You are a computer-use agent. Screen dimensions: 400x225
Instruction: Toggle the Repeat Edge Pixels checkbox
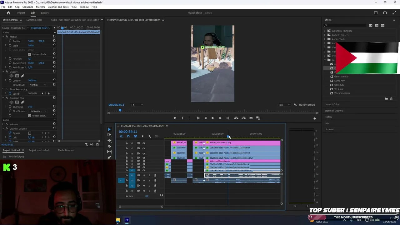coord(30,116)
